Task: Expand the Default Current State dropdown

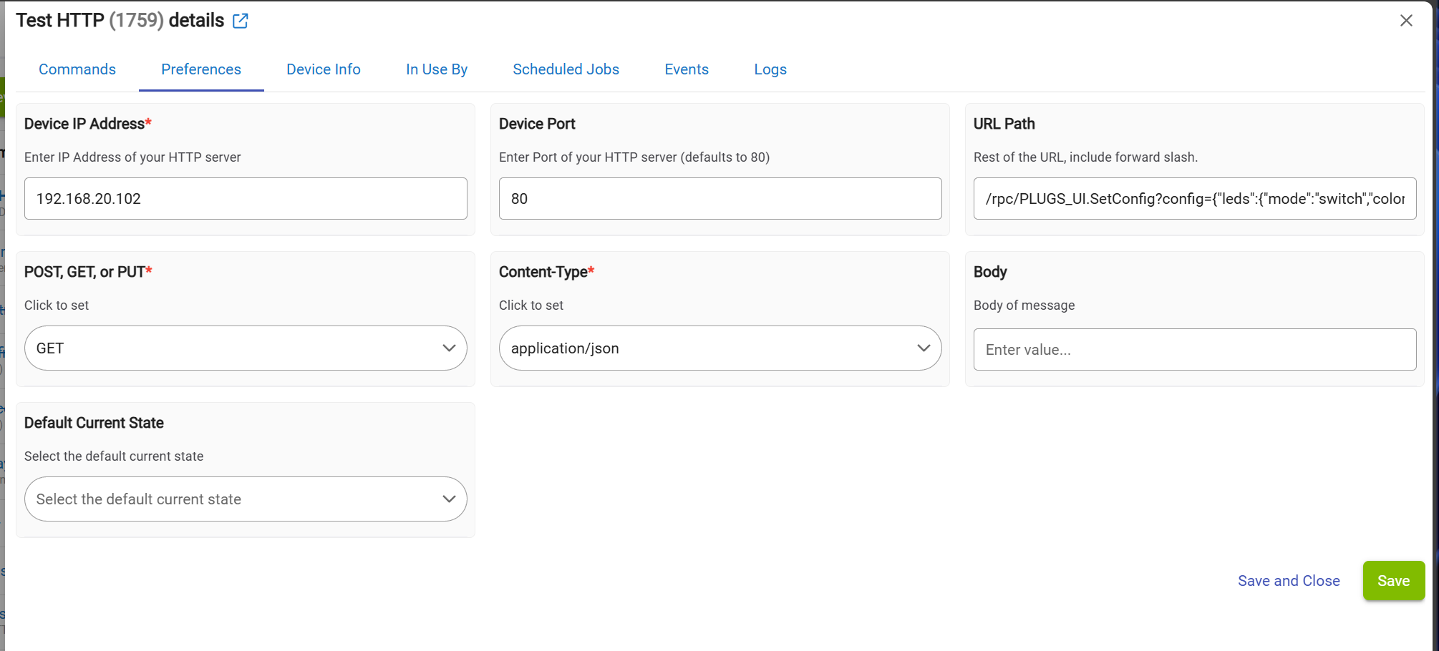Action: click(246, 499)
